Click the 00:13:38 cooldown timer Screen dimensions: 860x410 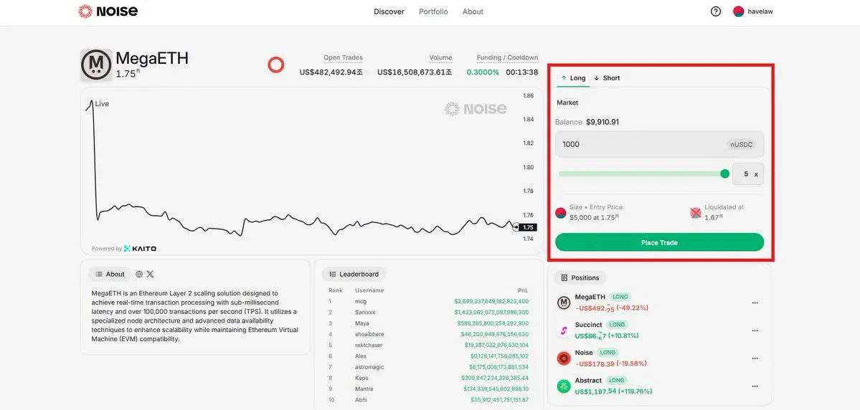pos(521,72)
